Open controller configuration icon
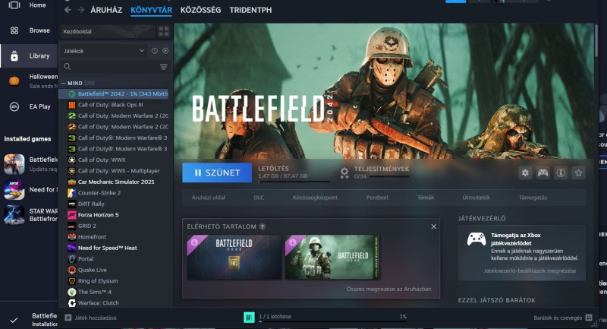This screenshot has height=329, width=607. (543, 172)
